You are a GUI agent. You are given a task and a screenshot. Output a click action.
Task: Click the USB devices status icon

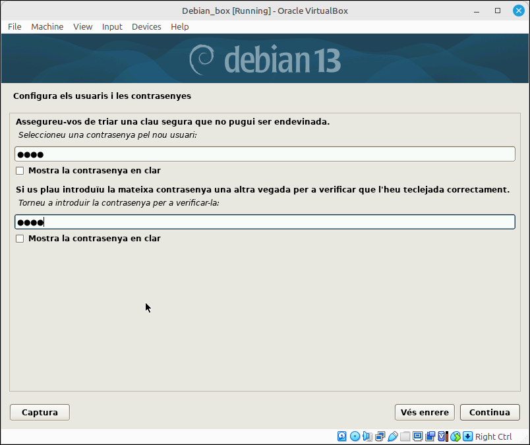click(392, 436)
